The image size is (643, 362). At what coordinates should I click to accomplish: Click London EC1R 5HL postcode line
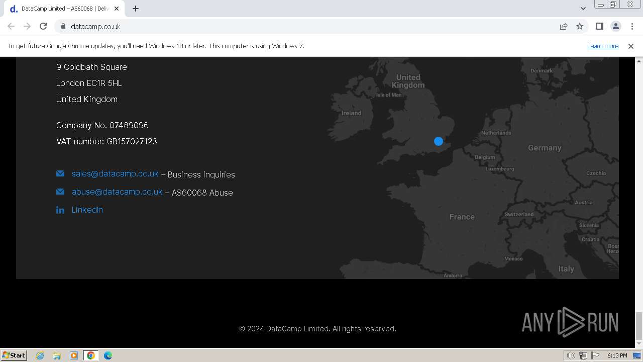[89, 83]
